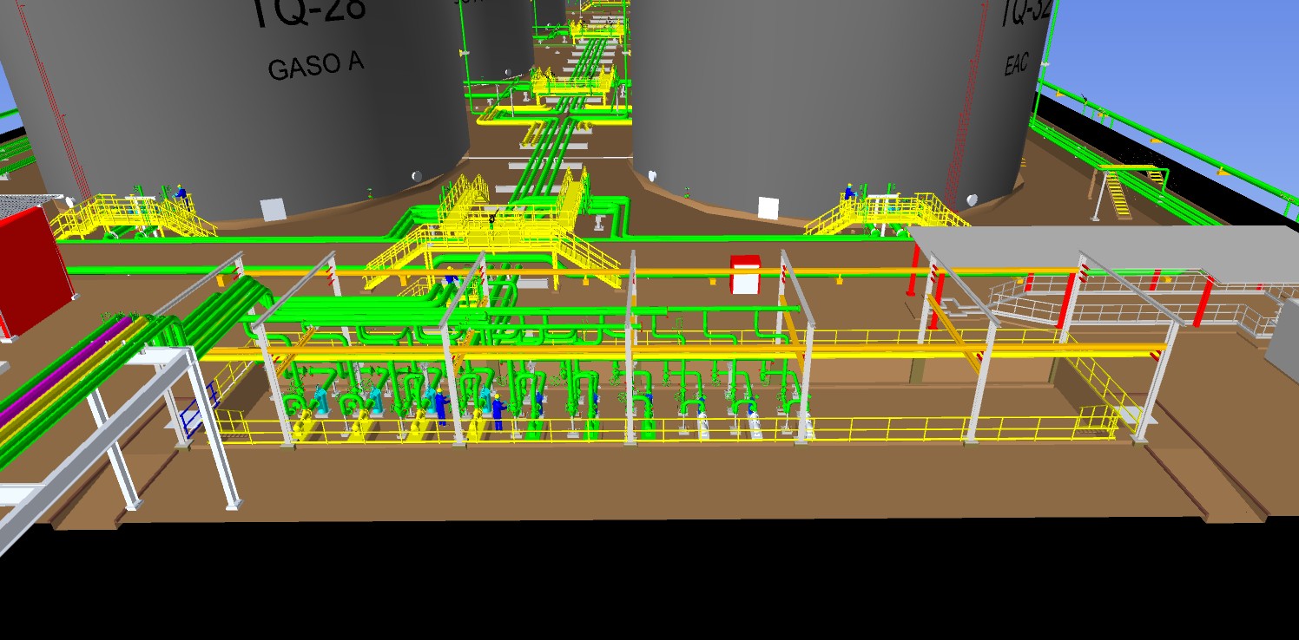Select red ladder on EAC tank
The width and height of the screenshot is (1299, 640).
tap(961, 130)
